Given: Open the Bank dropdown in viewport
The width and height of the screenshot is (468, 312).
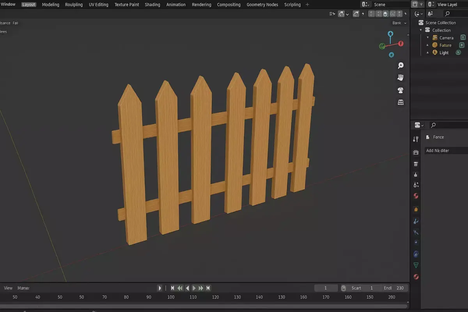Looking at the screenshot, I should point(399,23).
